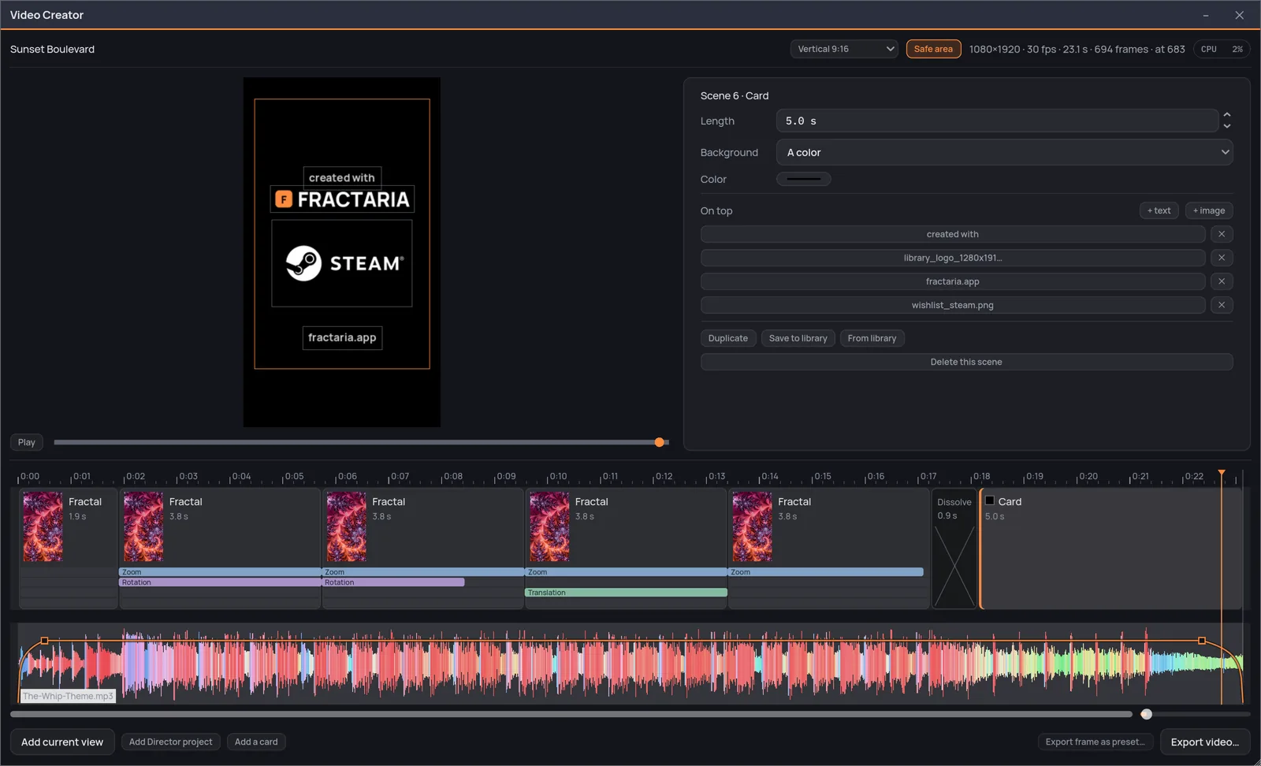The height and width of the screenshot is (766, 1261).
Task: Click the fractaria.app text in preview
Action: tap(342, 337)
